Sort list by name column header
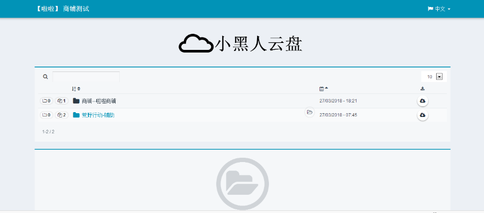This screenshot has height=213, width=484. point(76,89)
